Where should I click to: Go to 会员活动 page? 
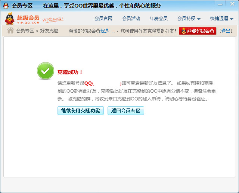point(131,19)
